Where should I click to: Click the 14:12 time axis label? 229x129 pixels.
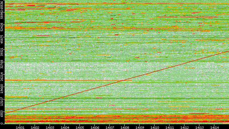[184, 127]
